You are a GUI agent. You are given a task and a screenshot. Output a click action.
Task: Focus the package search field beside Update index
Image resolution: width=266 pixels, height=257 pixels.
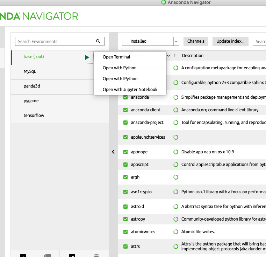click(260, 41)
